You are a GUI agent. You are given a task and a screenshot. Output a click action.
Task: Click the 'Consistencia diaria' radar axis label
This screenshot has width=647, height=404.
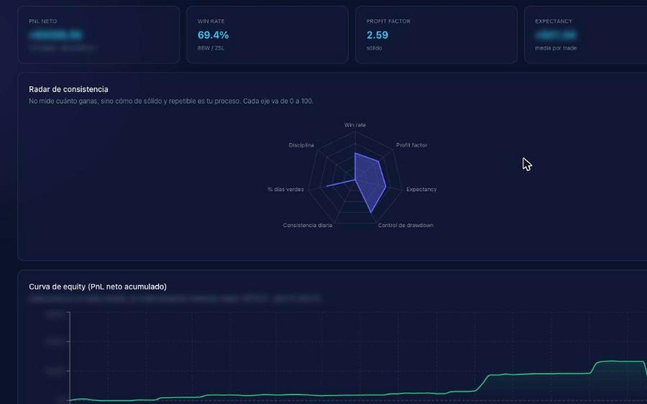pos(308,225)
